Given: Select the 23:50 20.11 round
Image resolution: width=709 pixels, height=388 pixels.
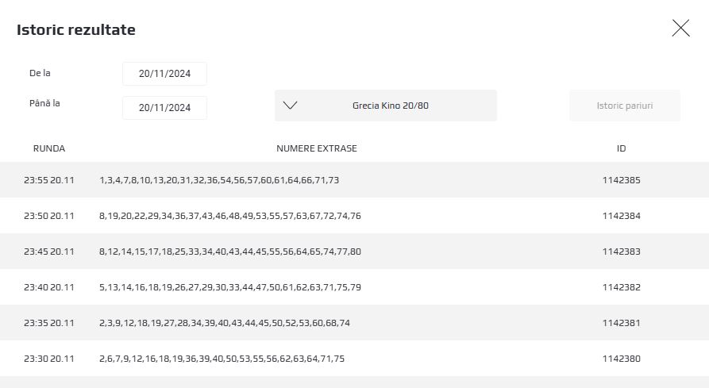Looking at the screenshot, I should coord(354,216).
